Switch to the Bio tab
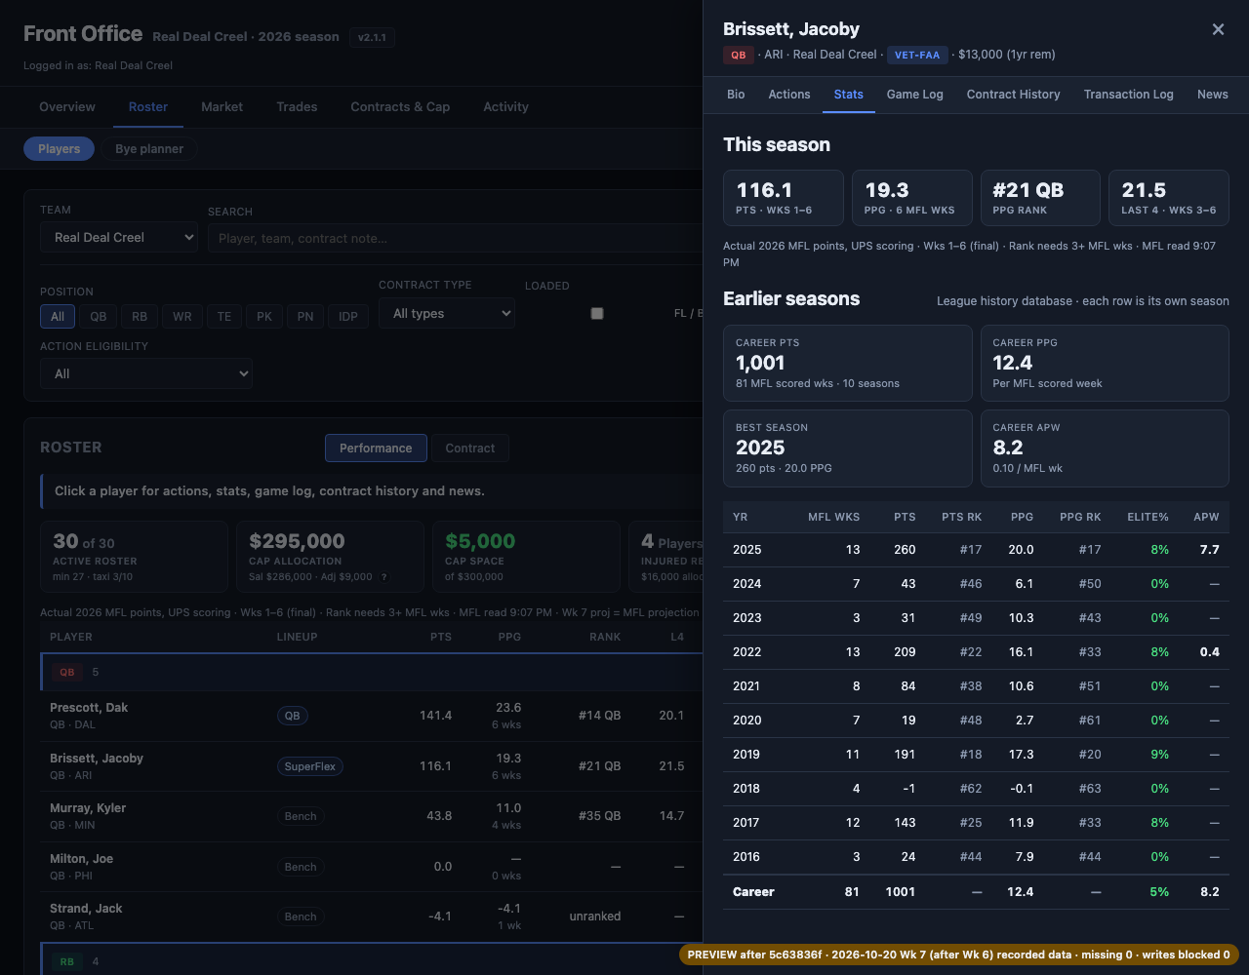The height and width of the screenshot is (975, 1249). (736, 95)
